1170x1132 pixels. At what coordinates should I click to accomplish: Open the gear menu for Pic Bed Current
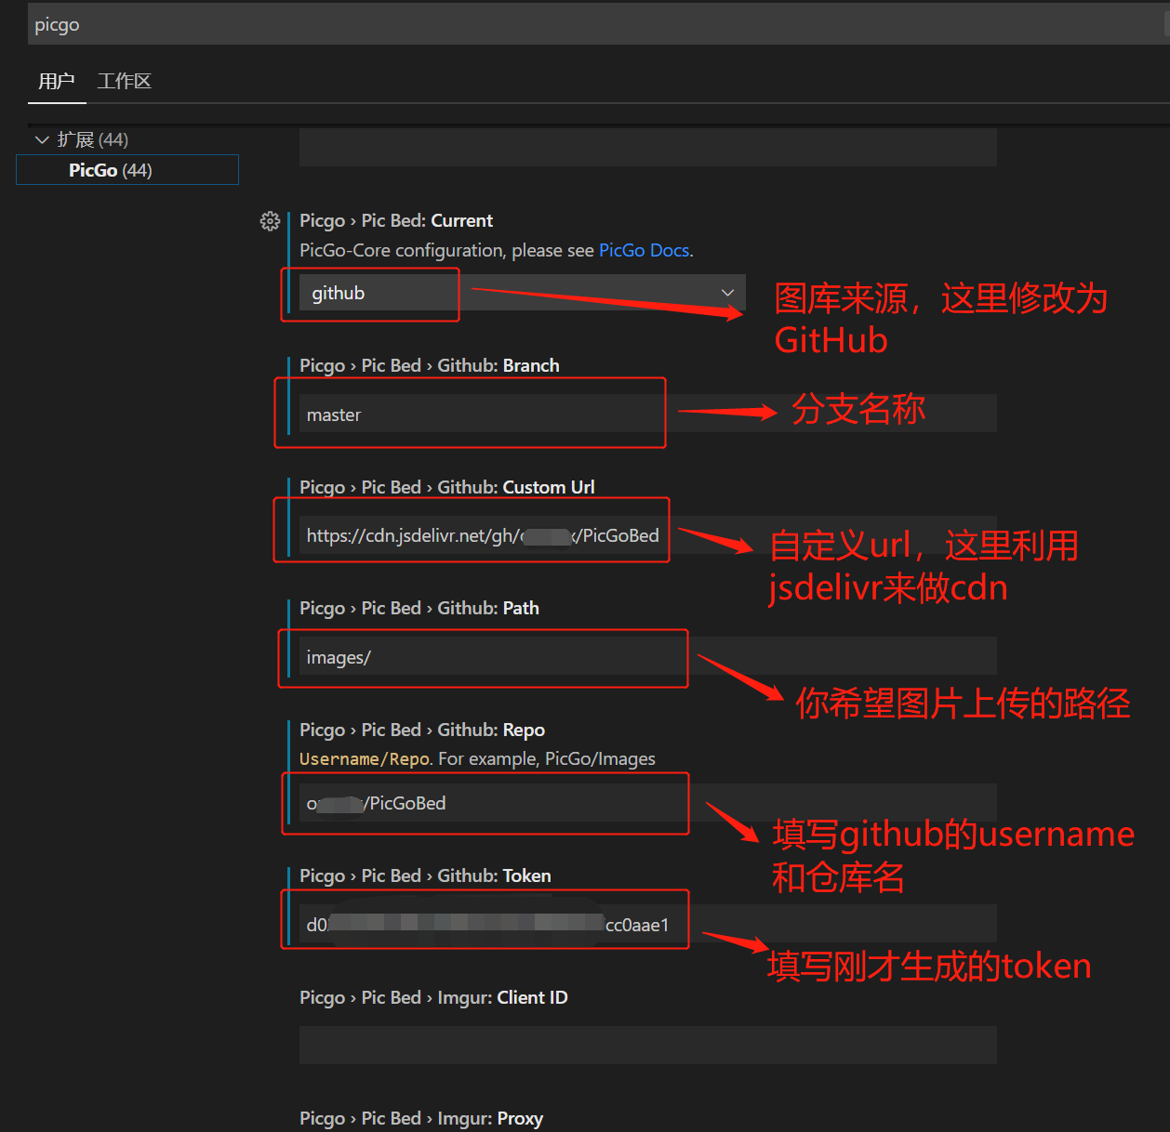click(270, 221)
